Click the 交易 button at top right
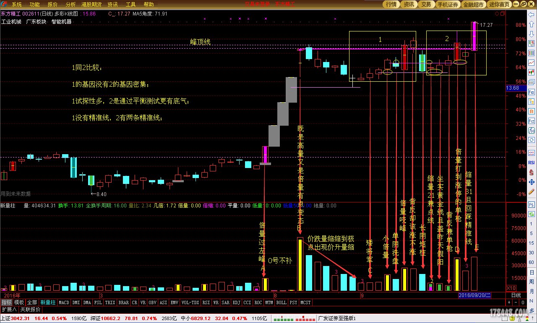The width and height of the screenshot is (537, 323). tap(426, 4)
